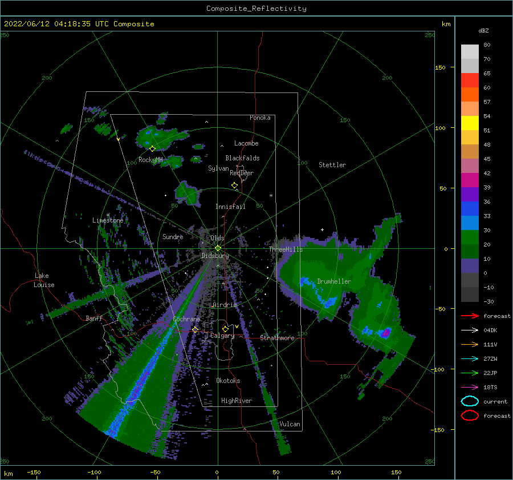Click the red forecast arrow in legend
The height and width of the screenshot is (480, 513).
point(470,316)
